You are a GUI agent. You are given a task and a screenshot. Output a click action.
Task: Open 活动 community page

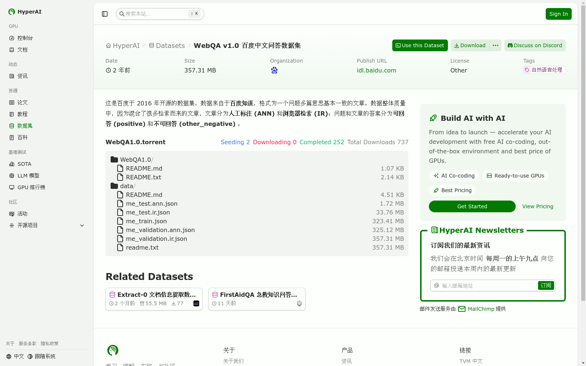click(47, 214)
